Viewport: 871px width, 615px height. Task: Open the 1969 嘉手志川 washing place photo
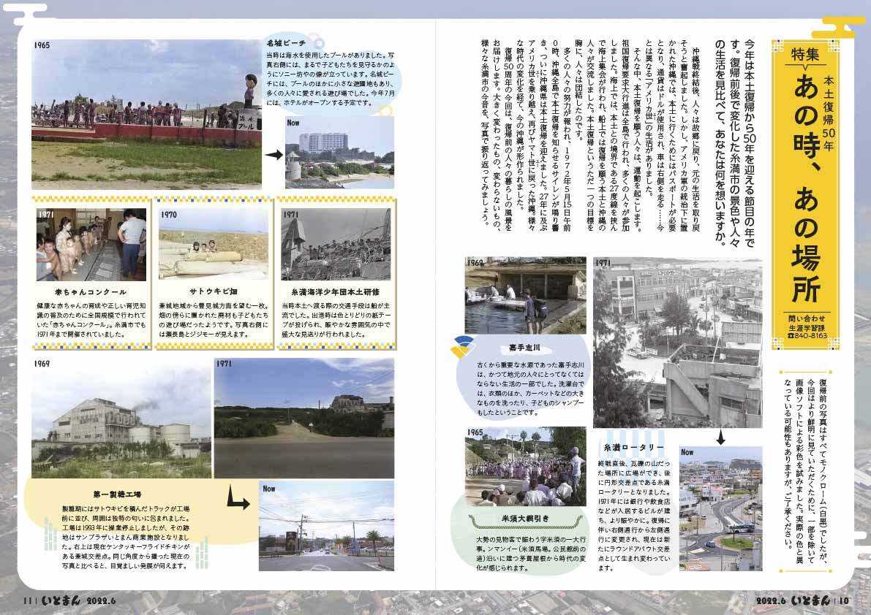coord(526,295)
